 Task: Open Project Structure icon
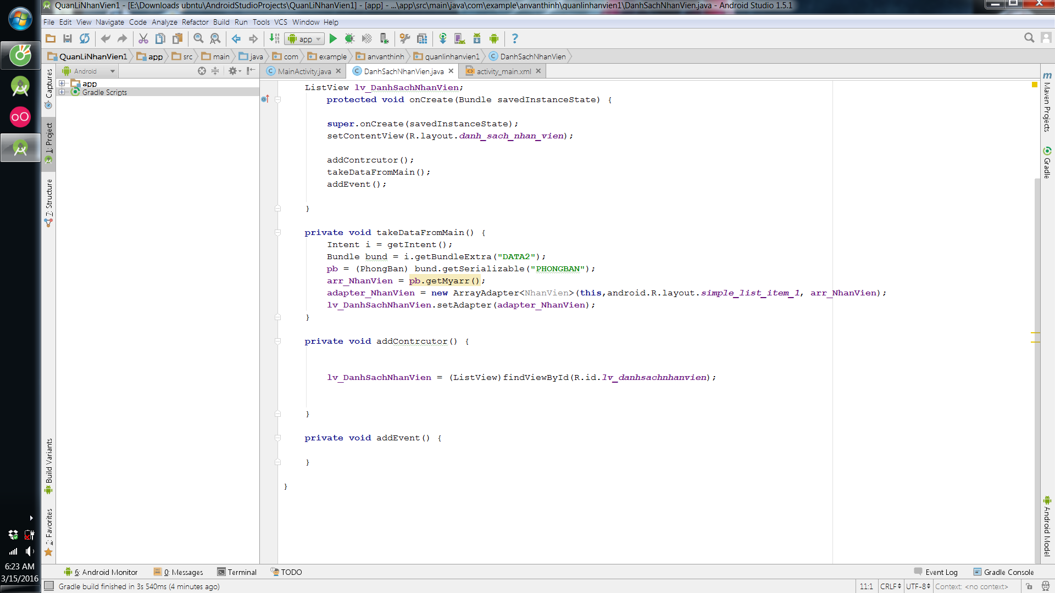coord(422,38)
